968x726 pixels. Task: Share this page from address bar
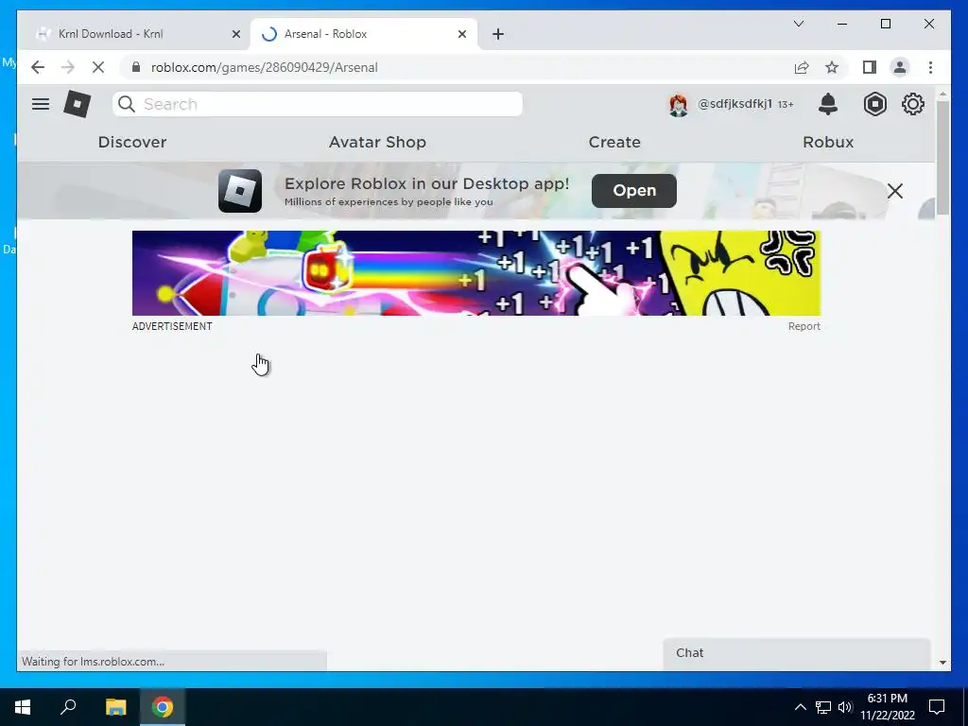(802, 67)
